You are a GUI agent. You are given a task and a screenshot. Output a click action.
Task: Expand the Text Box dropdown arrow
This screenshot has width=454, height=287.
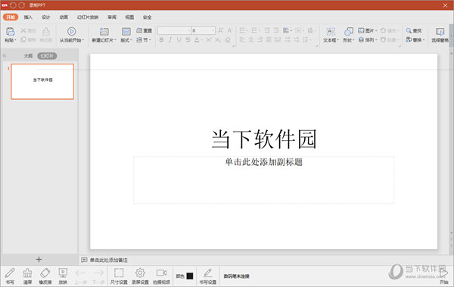point(337,40)
